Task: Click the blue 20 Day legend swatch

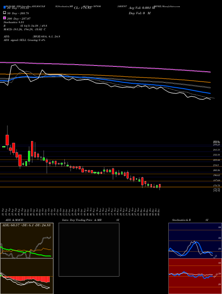Action: coord(4,8)
